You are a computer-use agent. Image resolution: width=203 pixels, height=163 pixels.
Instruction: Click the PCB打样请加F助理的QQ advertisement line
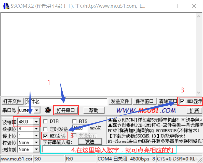[153, 131]
